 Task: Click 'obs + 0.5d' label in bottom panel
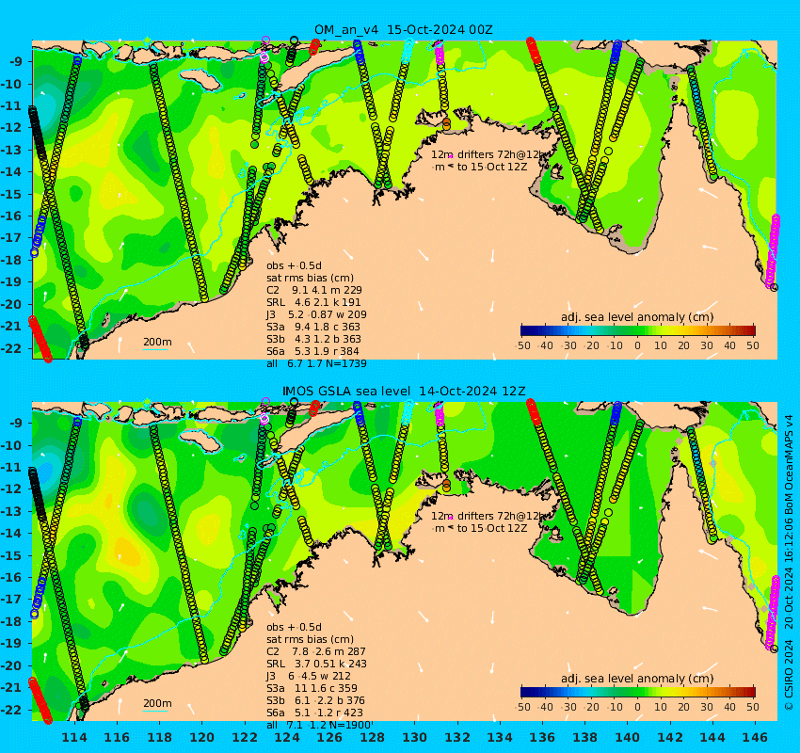(294, 628)
